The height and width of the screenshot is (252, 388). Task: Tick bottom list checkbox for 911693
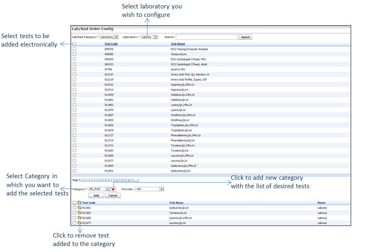[75, 213]
